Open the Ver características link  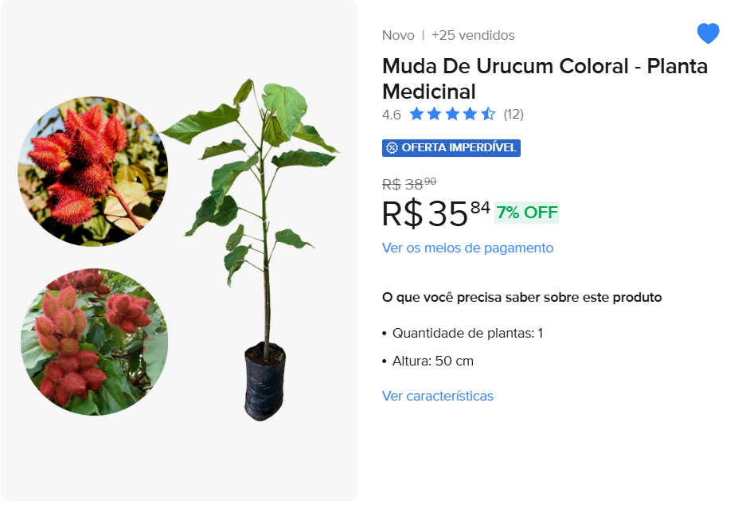(437, 396)
